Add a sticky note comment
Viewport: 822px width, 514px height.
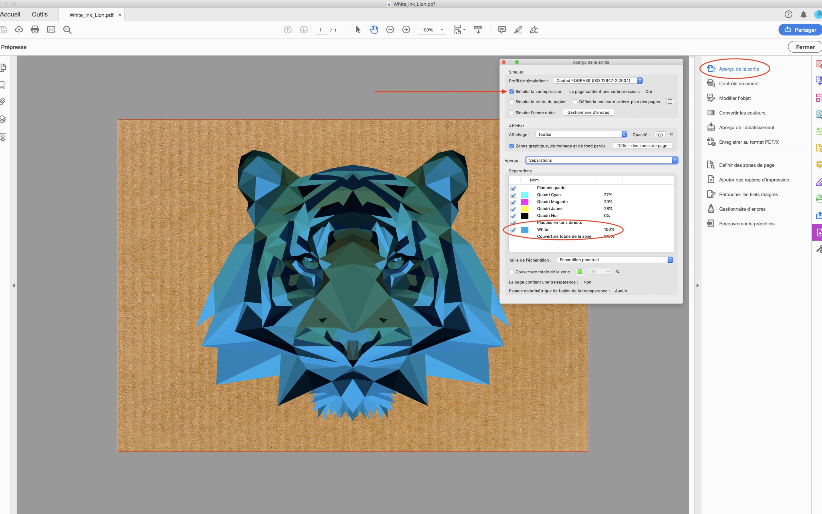(x=502, y=30)
